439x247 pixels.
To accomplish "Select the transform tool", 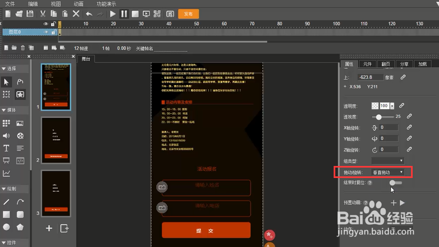I will tap(6, 94).
